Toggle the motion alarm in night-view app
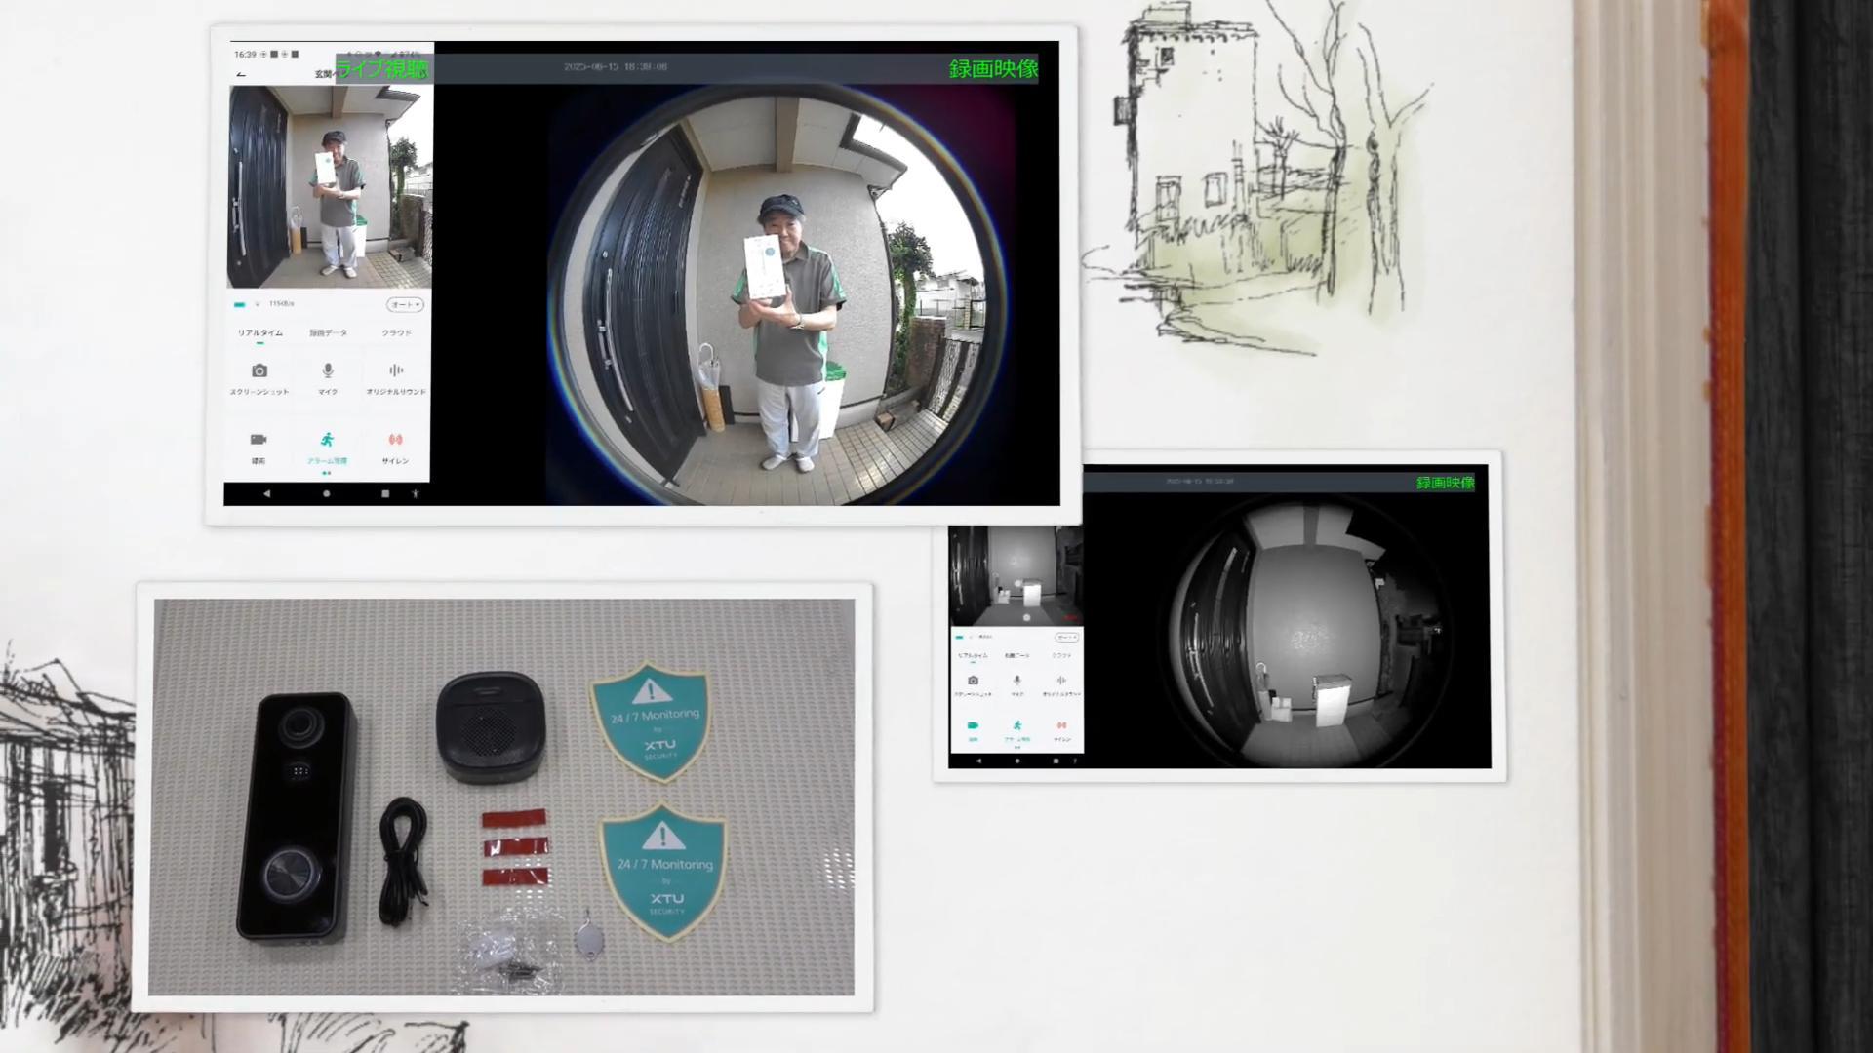The image size is (1873, 1053). tap(1016, 730)
